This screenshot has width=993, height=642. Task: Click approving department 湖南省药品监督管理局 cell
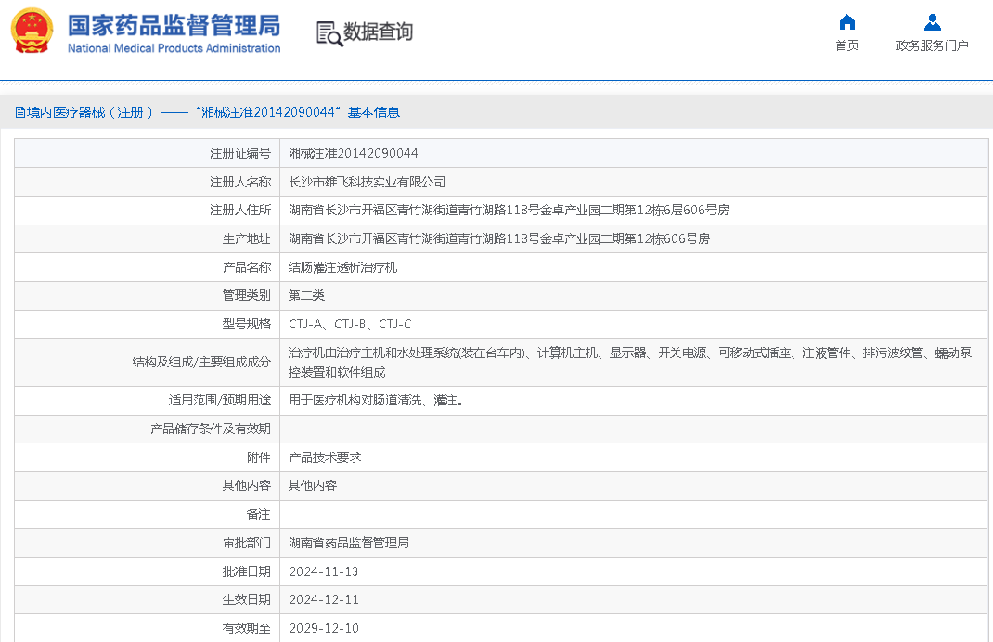tap(349, 543)
